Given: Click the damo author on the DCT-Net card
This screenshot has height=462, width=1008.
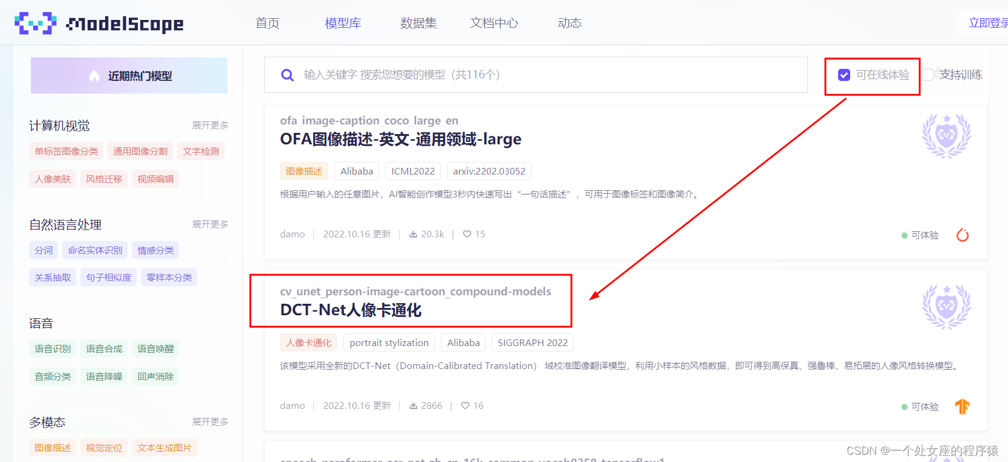Looking at the screenshot, I should (292, 406).
